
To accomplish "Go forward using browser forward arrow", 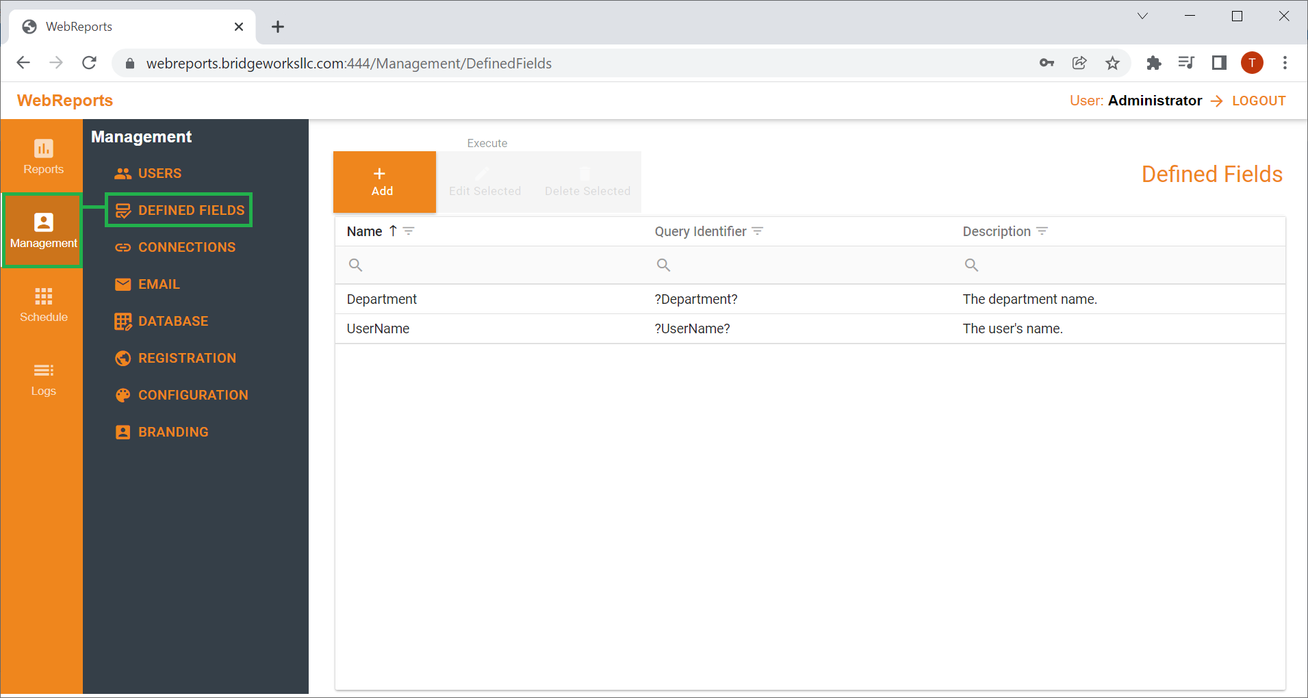I will tap(56, 63).
